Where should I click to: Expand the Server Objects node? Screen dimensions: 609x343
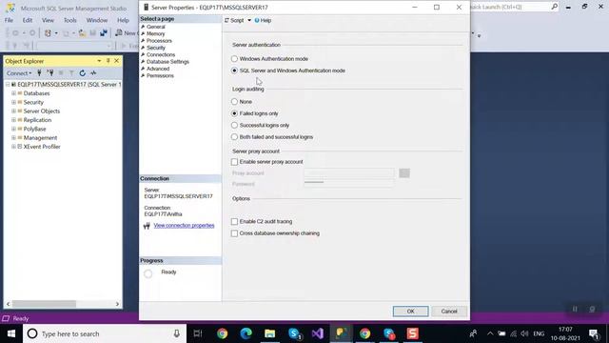(13, 111)
